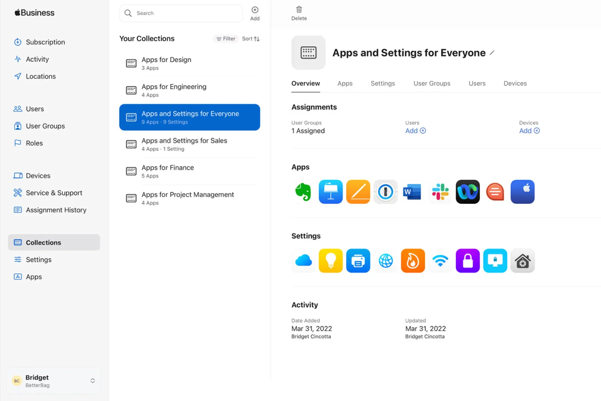601x401 pixels.
Task: Switch to the Apps tab
Action: pyautogui.click(x=345, y=83)
